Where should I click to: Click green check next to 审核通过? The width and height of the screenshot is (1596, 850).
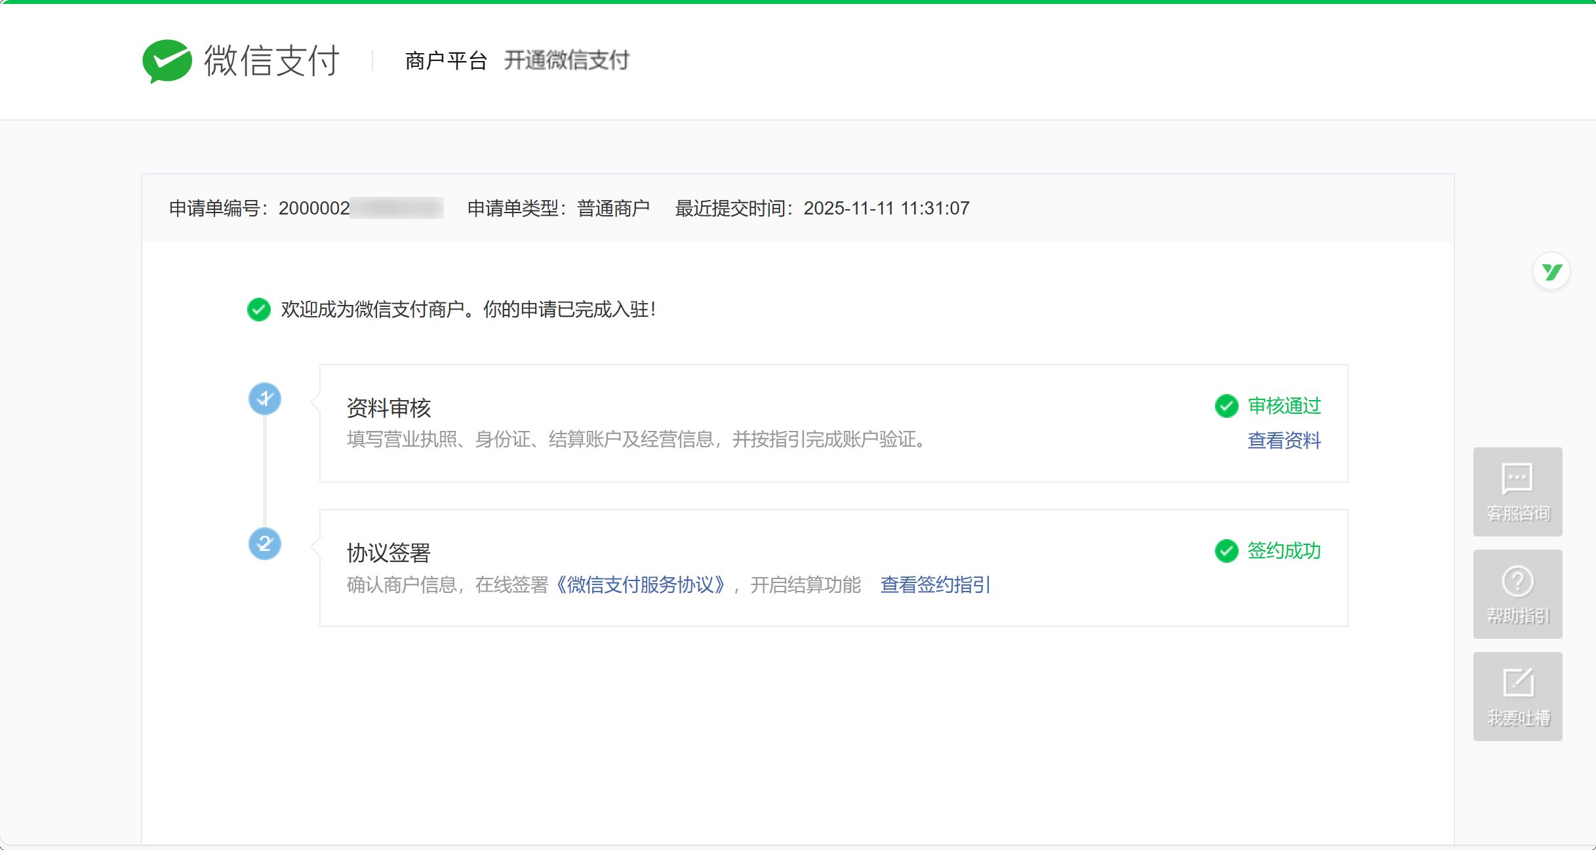coord(1226,406)
